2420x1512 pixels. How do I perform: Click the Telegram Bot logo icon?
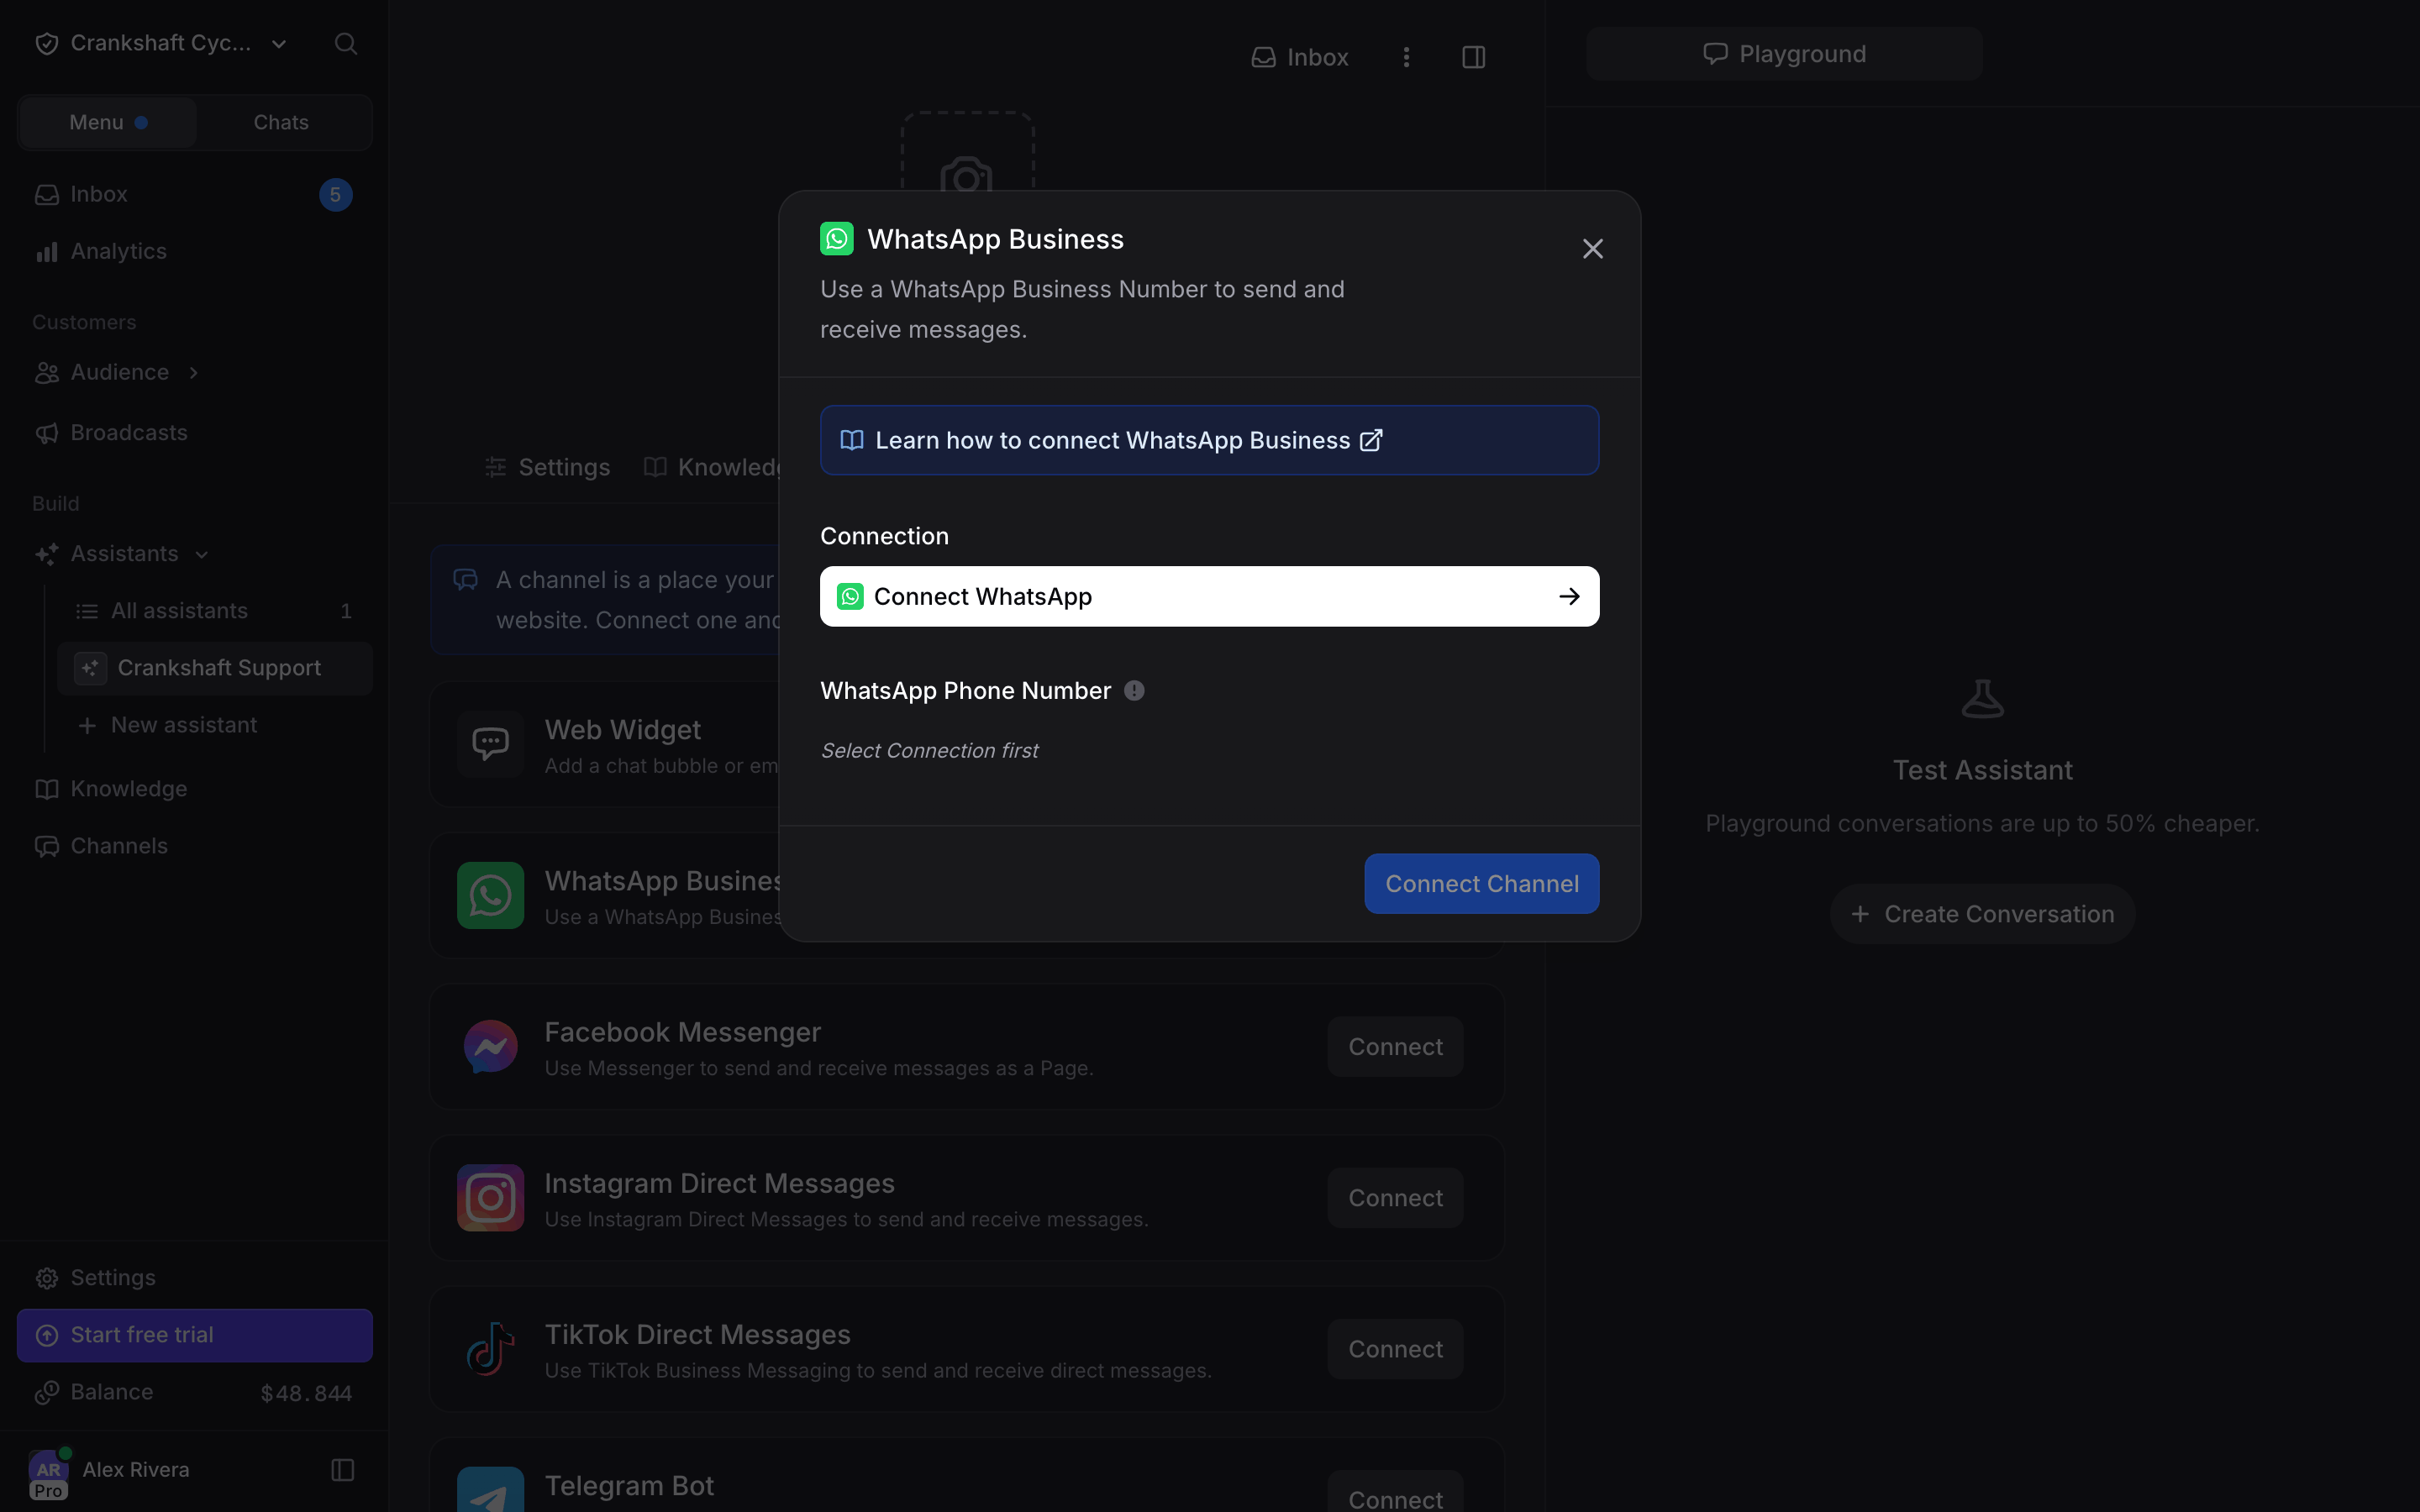coord(490,1490)
